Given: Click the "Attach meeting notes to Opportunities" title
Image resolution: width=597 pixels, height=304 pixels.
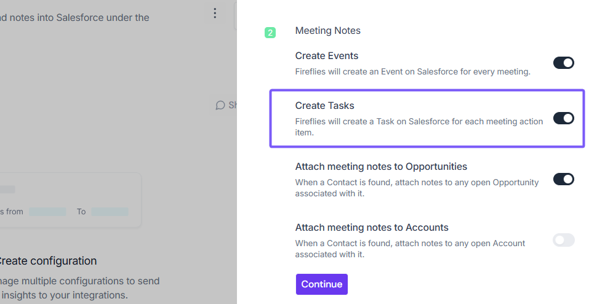Looking at the screenshot, I should (x=381, y=167).
